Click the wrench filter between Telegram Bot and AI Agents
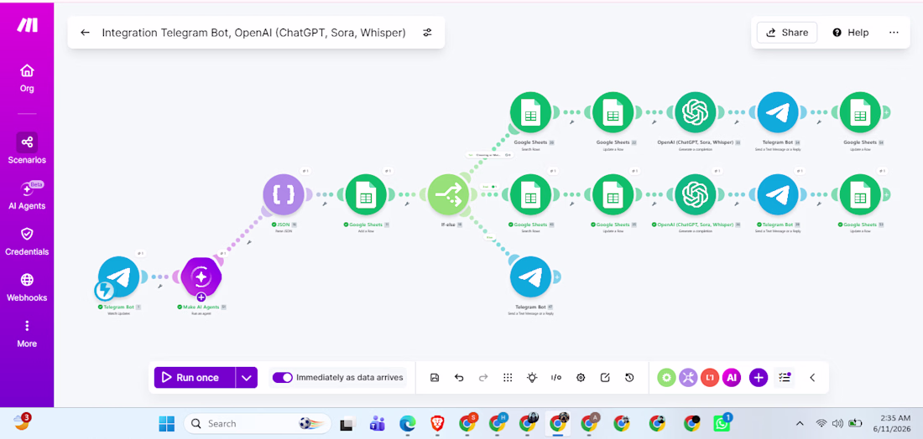Viewport: 923px width, 439px height. tap(159, 286)
